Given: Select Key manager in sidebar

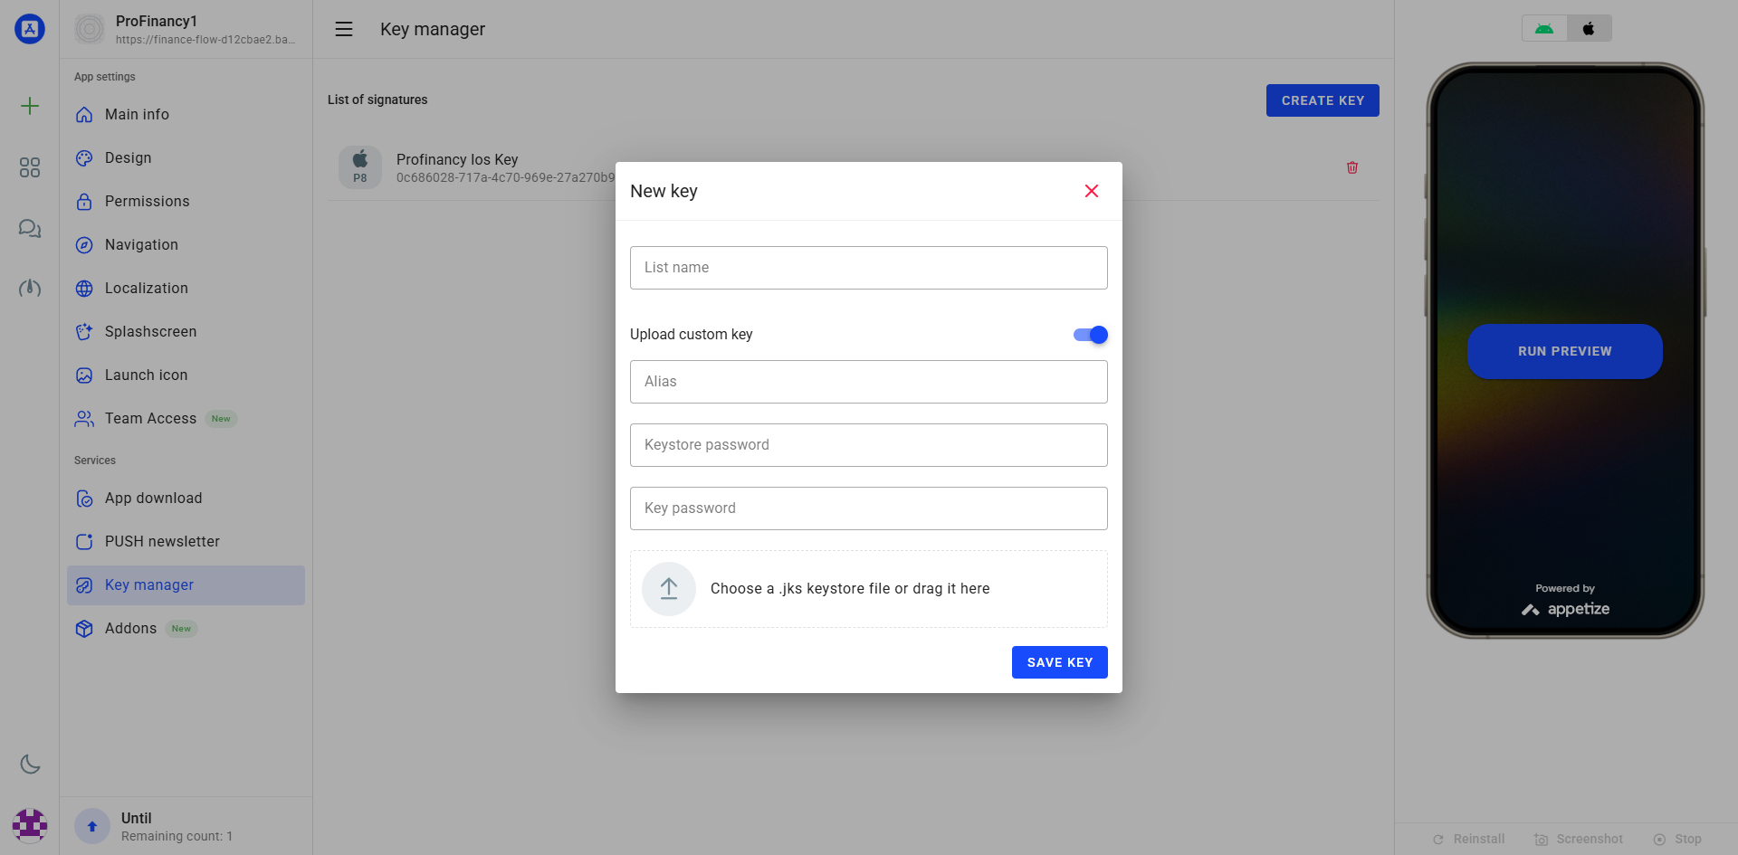Looking at the screenshot, I should 186,584.
